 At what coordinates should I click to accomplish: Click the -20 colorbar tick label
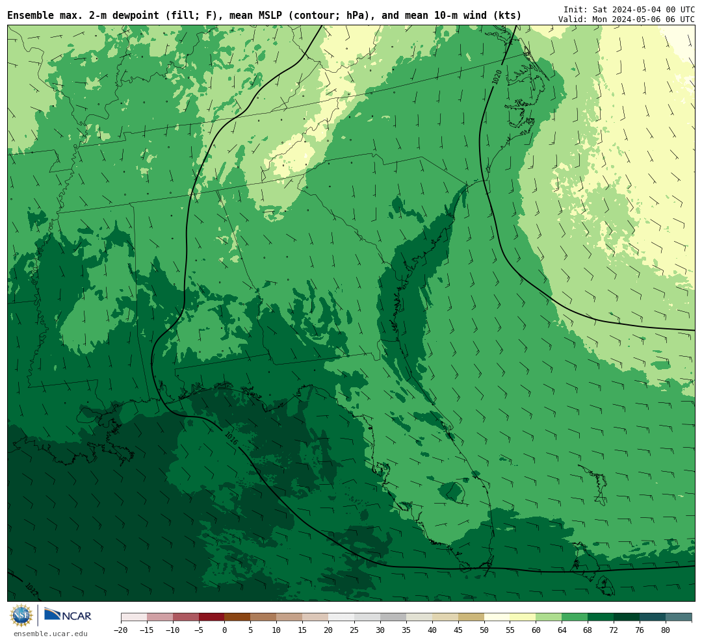[121, 630]
